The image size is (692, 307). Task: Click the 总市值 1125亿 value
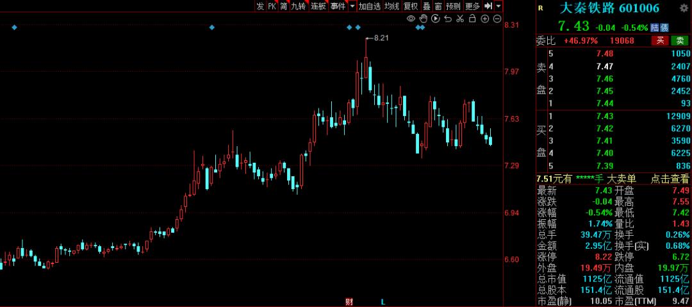pos(597,279)
